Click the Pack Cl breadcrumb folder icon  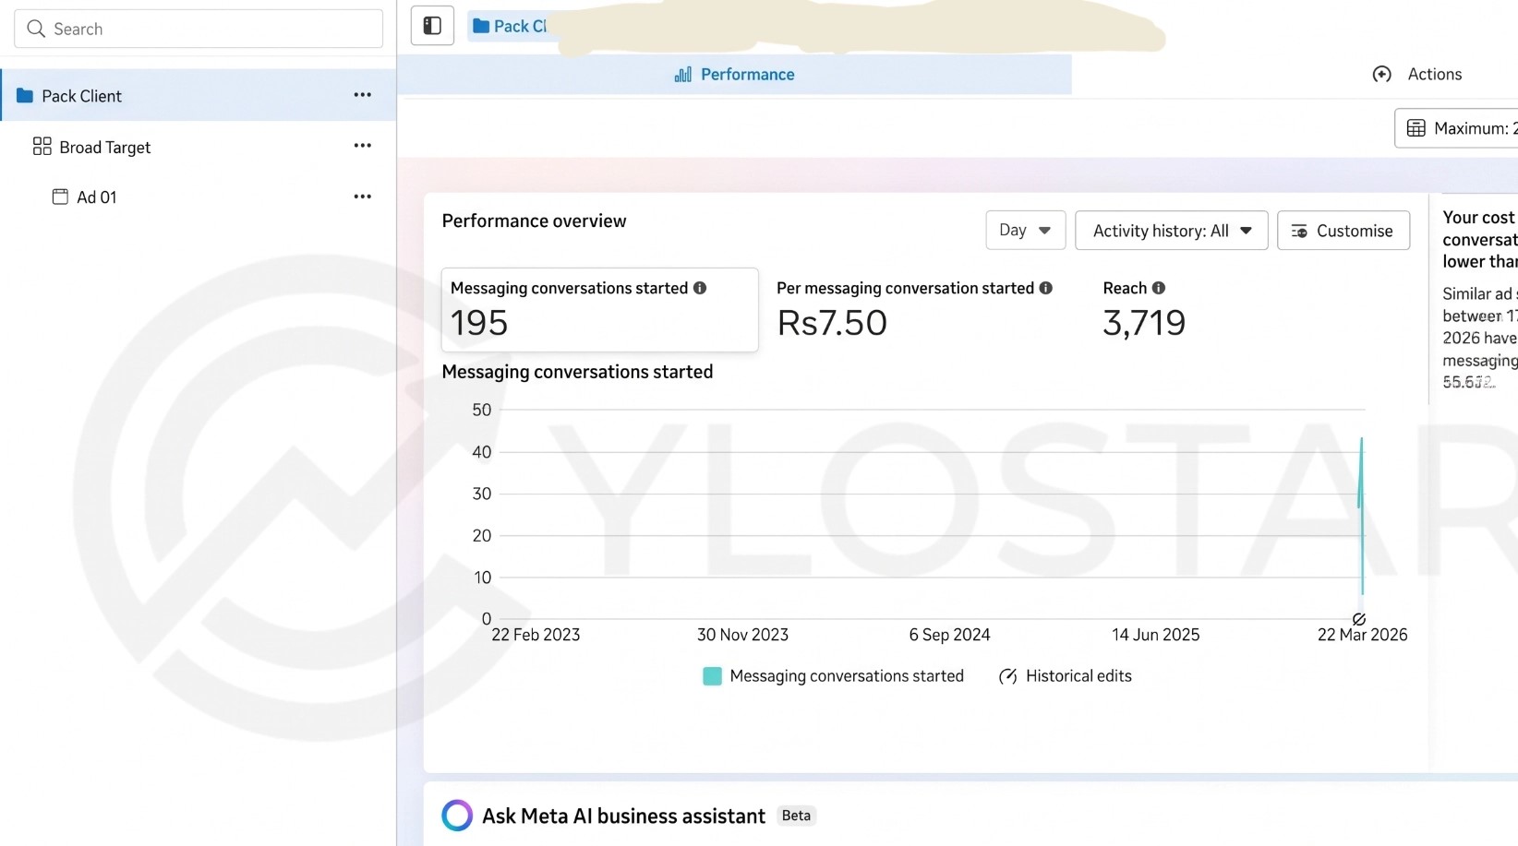click(481, 26)
